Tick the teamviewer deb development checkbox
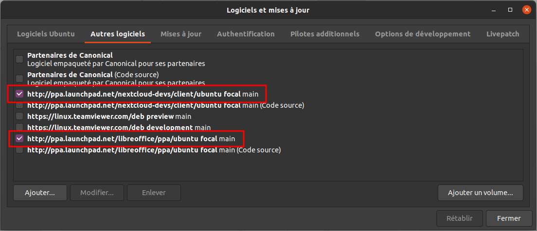This screenshot has width=537, height=231. (19, 128)
